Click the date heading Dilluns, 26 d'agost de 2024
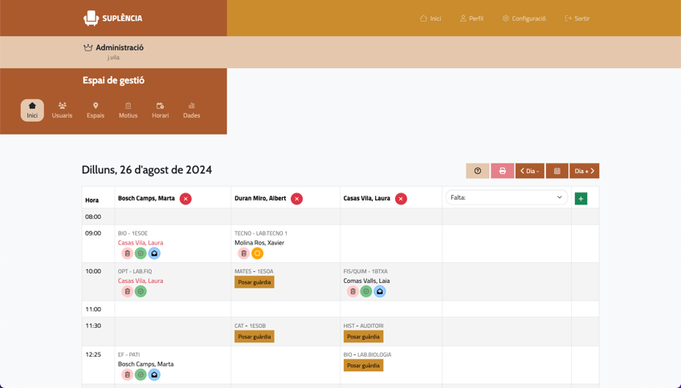Screen dimensions: 681x388 tap(147, 170)
